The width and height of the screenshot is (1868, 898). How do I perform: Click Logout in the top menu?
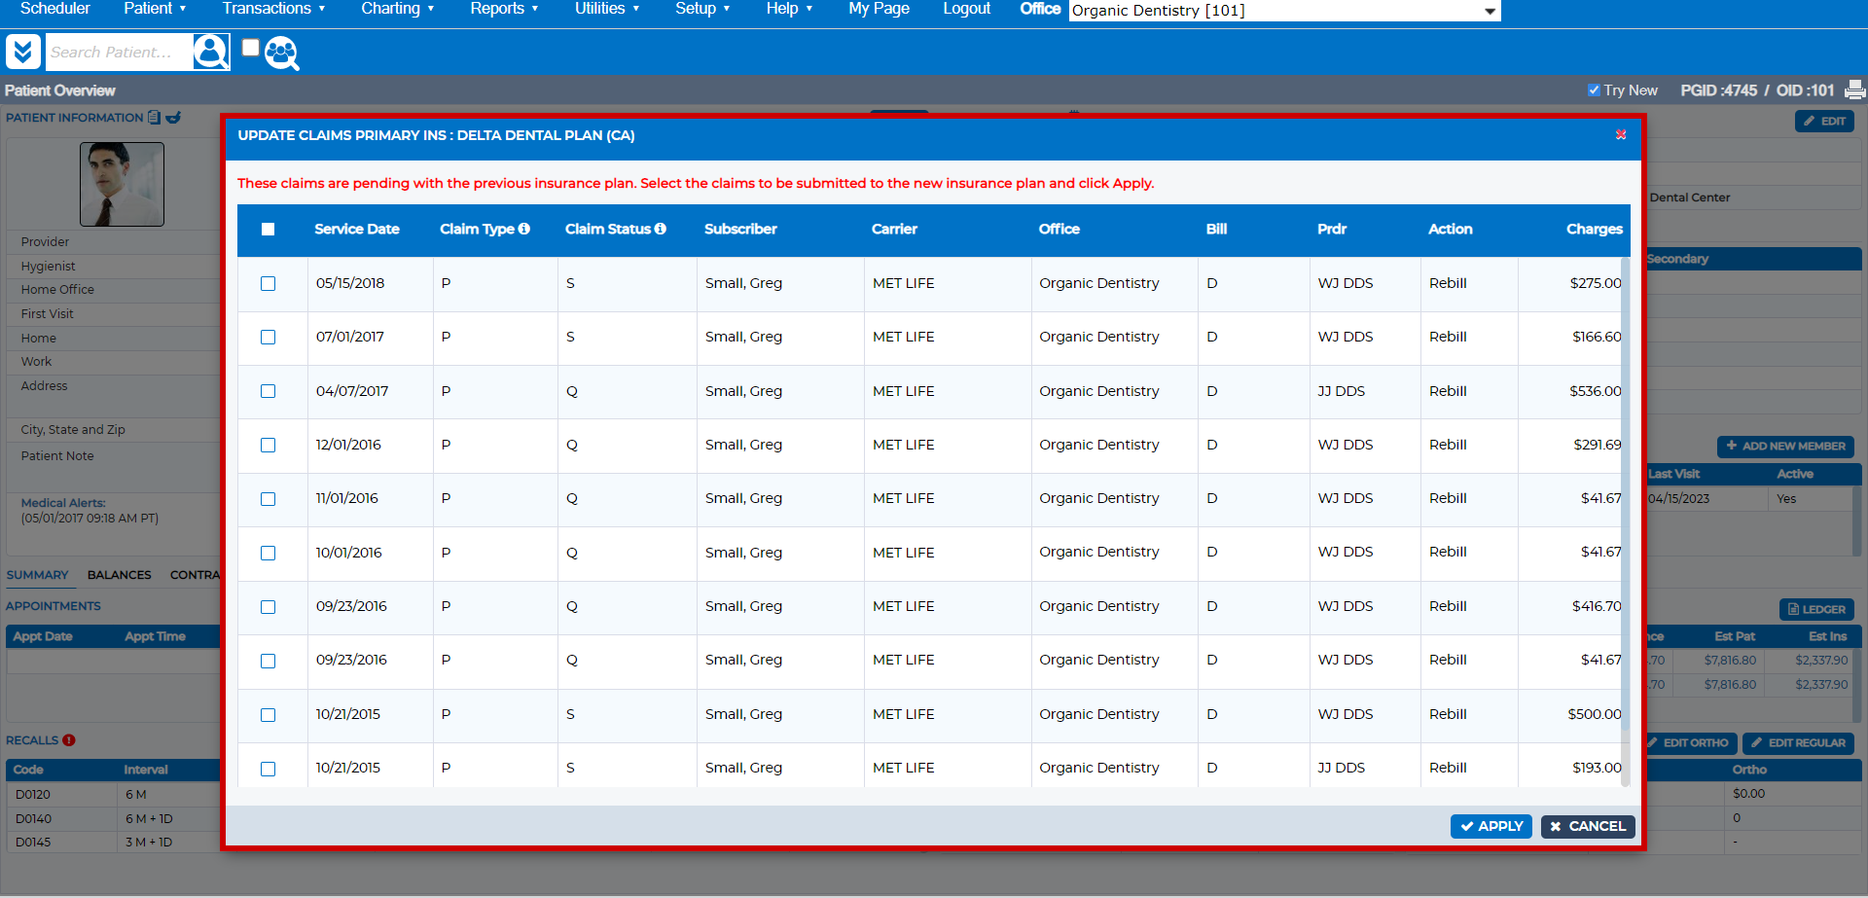(x=966, y=9)
